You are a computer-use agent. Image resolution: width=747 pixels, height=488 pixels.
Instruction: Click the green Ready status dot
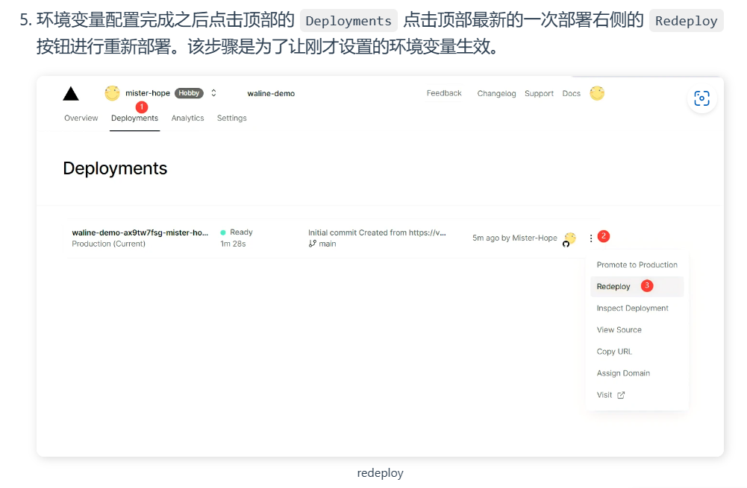pyautogui.click(x=223, y=232)
